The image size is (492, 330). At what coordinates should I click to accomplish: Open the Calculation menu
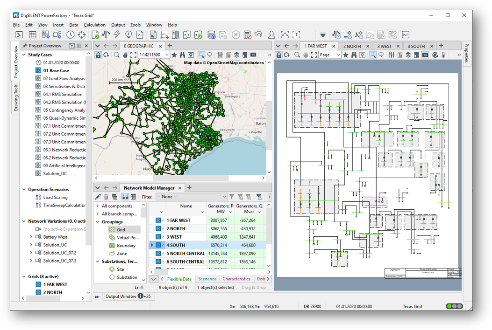click(x=94, y=25)
